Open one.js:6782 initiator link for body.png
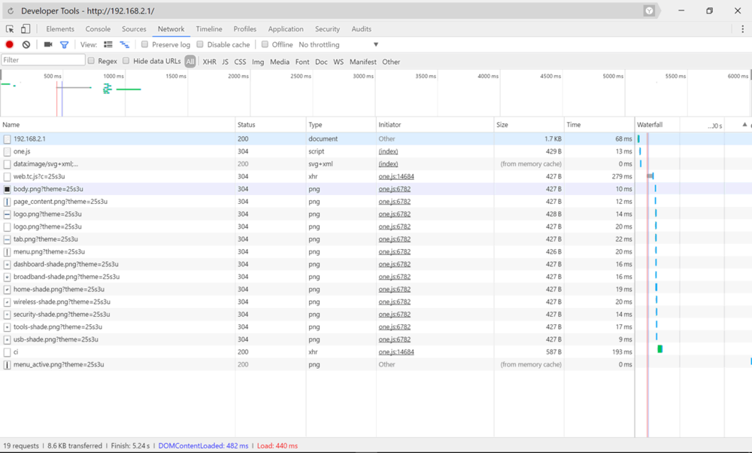 pos(394,189)
